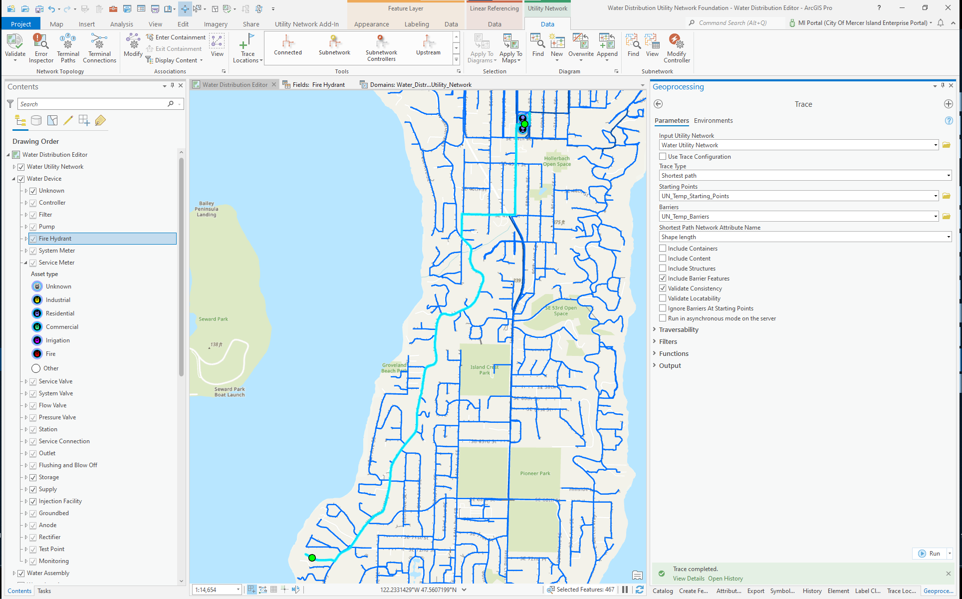This screenshot has height=599, width=962.
Task: Enable Use Trace Configuration
Action: coord(663,156)
